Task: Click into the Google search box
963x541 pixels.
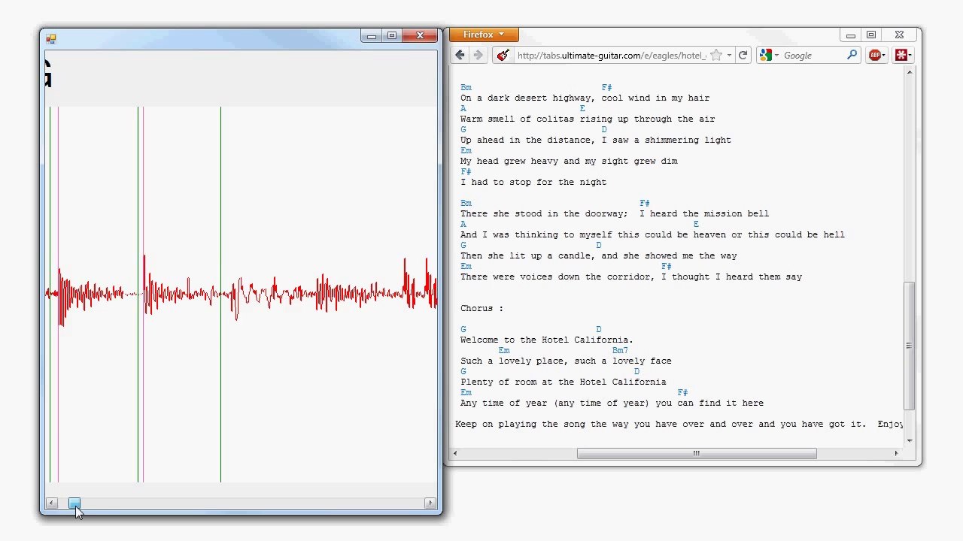Action: 814,56
